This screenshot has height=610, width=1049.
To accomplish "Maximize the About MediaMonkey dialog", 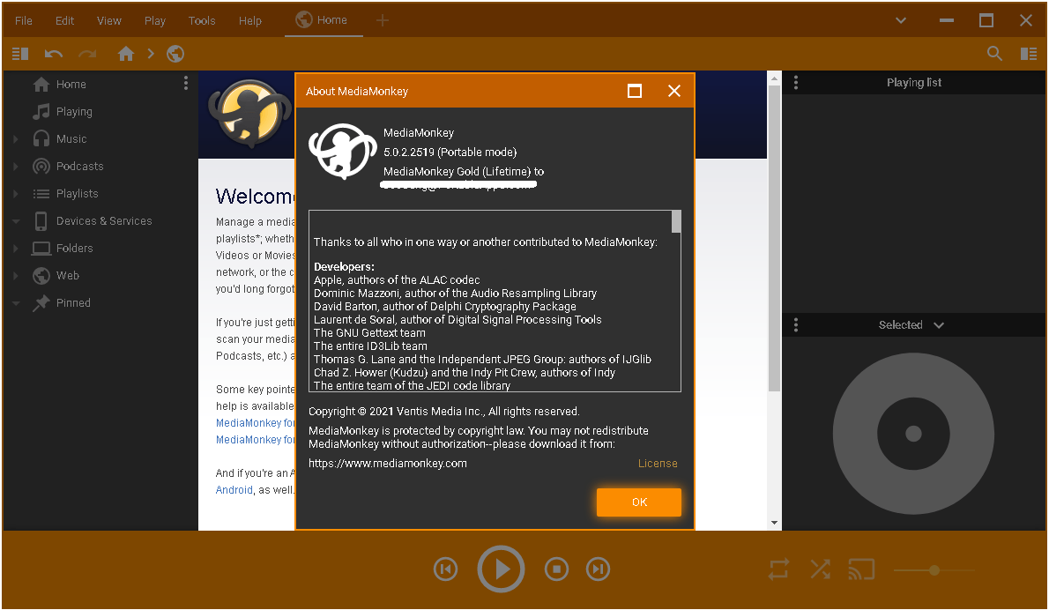I will tap(635, 91).
